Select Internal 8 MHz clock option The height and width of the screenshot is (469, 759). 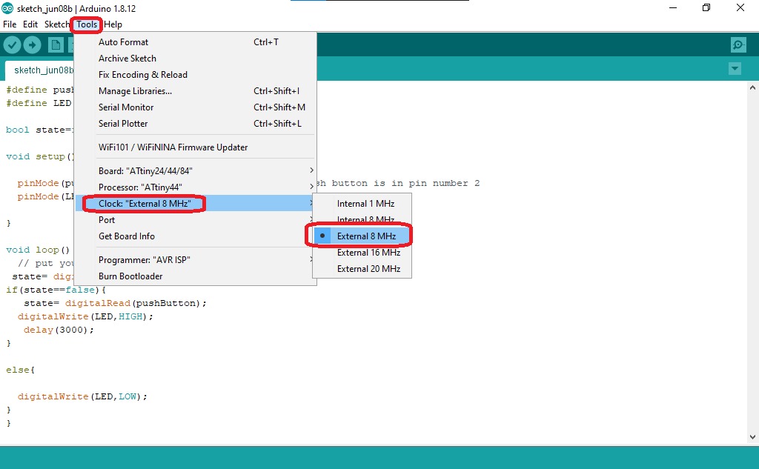coord(362,219)
